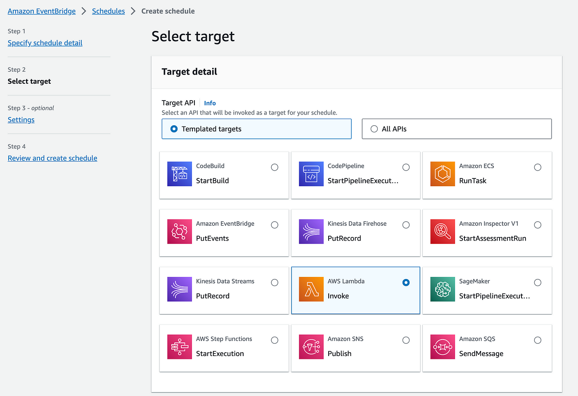Click the AWS Step Functions icon
578x396 pixels.
click(180, 347)
